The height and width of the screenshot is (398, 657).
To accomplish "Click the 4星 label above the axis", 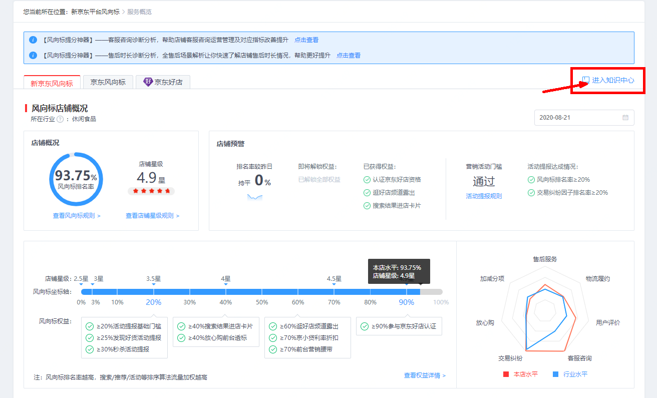I will click(226, 279).
